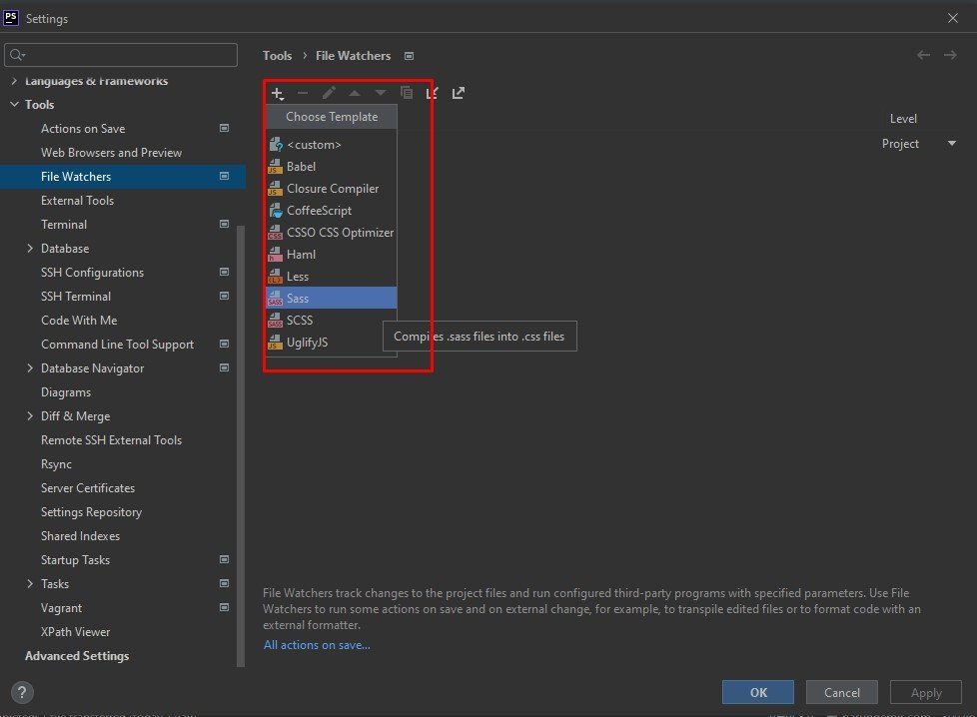Choose the Sass template
977x717 pixels.
[x=298, y=299]
